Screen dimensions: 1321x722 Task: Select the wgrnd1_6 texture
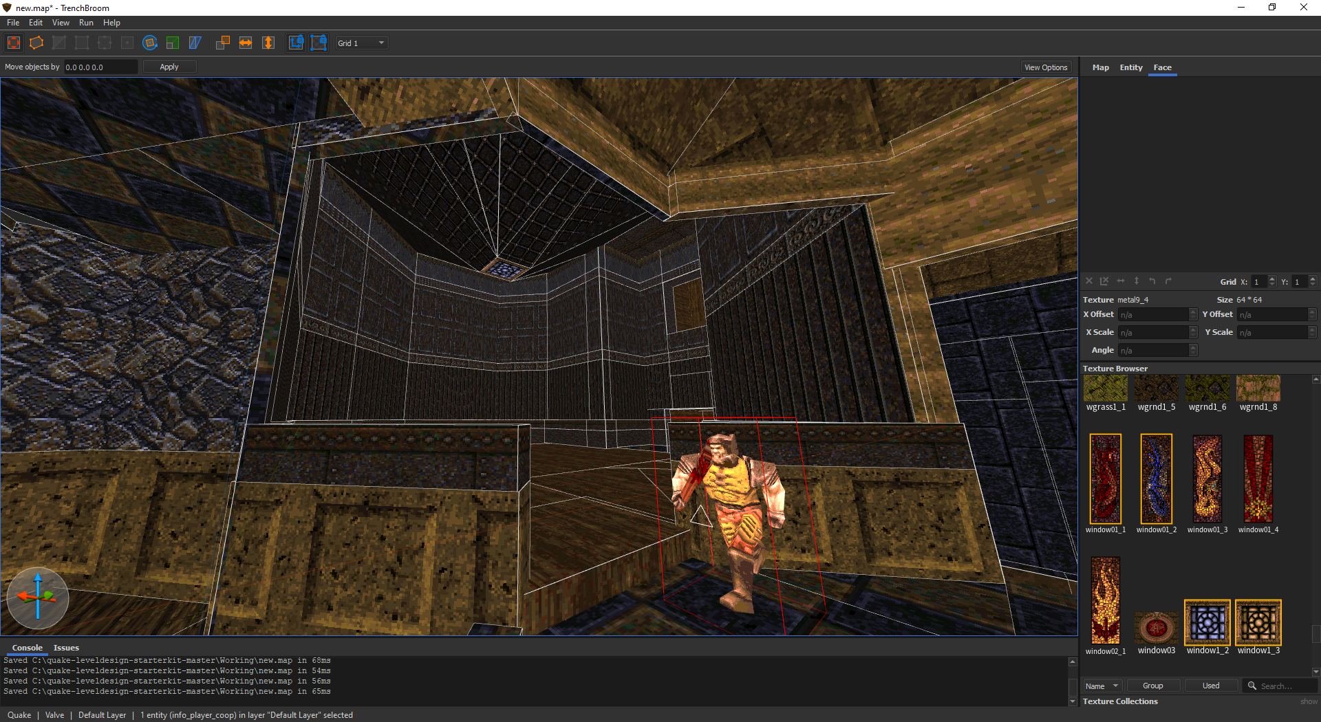click(x=1207, y=393)
